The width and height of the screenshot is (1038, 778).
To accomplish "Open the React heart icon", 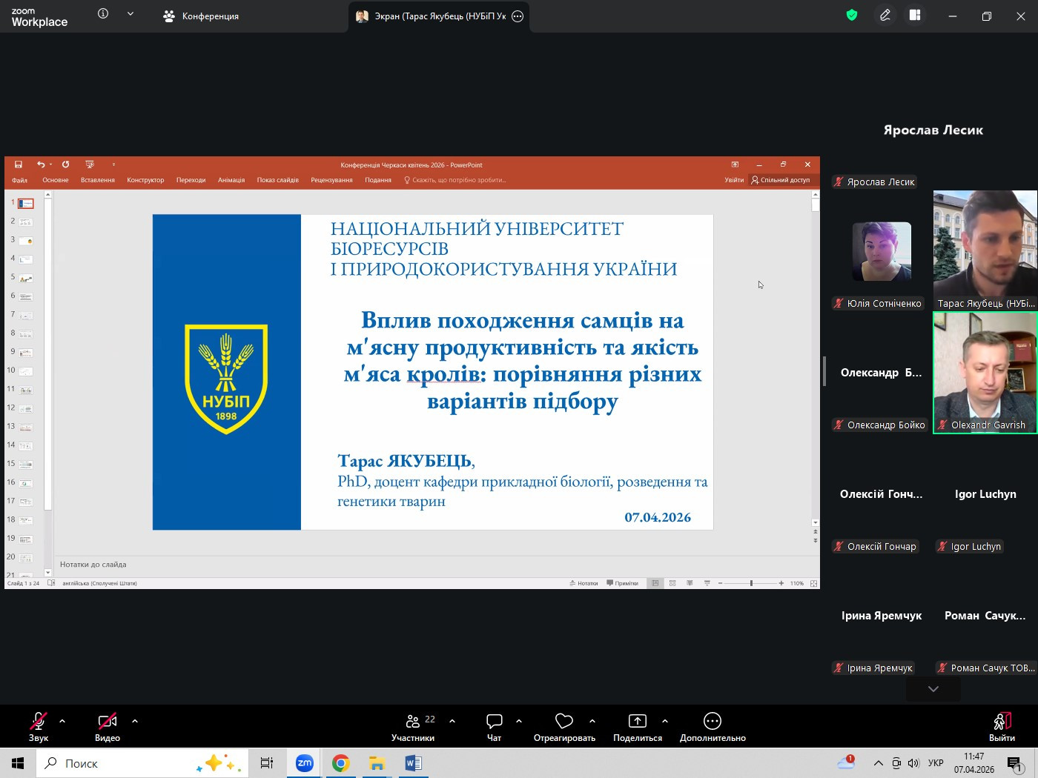I will (564, 726).
